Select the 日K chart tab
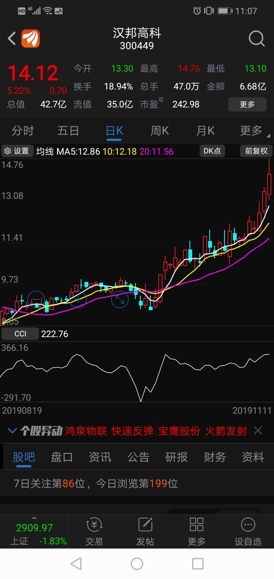 (x=114, y=131)
